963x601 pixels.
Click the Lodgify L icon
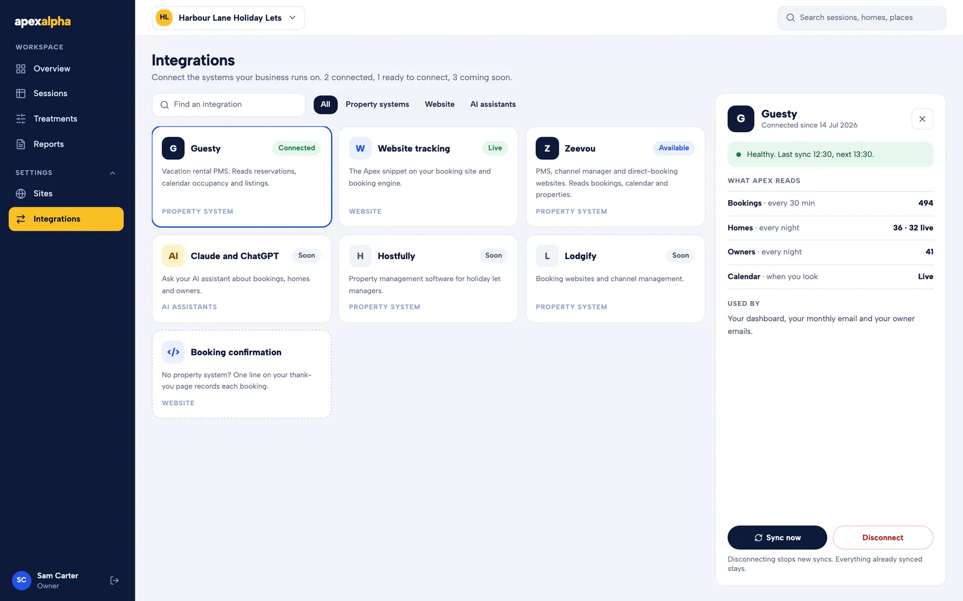(x=547, y=256)
